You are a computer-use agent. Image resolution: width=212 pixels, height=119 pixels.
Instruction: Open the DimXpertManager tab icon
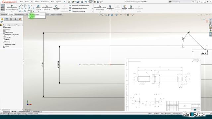(16, 19)
